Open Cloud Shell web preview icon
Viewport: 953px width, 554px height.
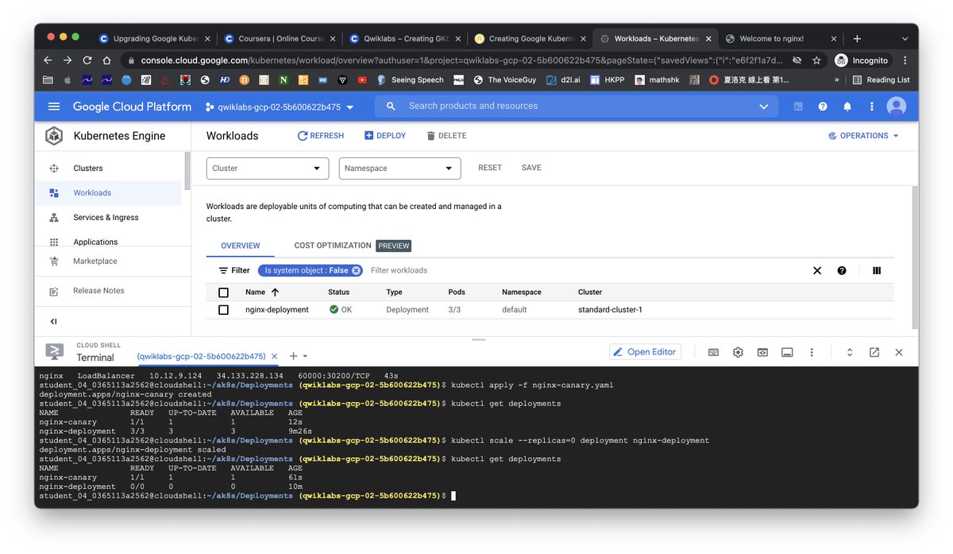(762, 352)
